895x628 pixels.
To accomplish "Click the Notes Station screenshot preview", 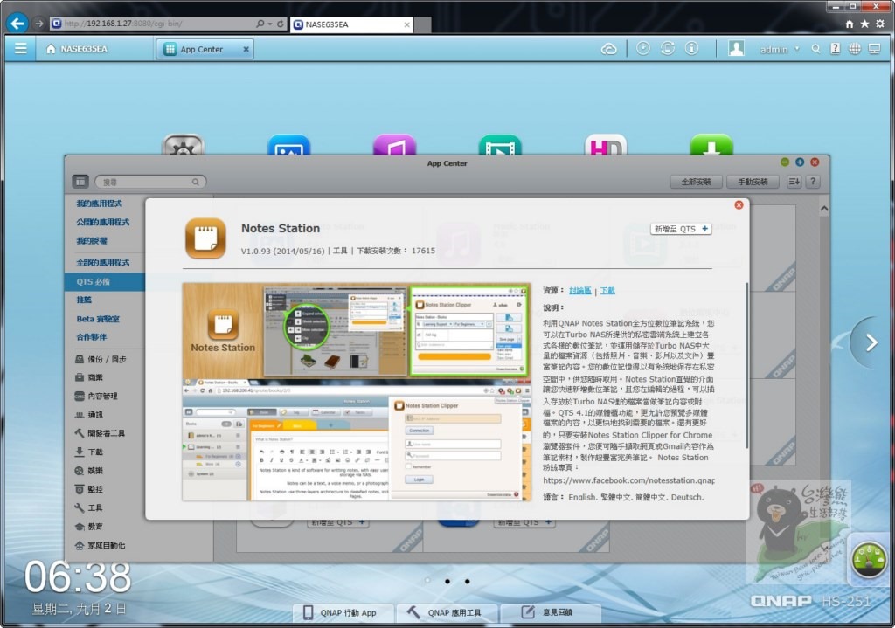I will [357, 392].
